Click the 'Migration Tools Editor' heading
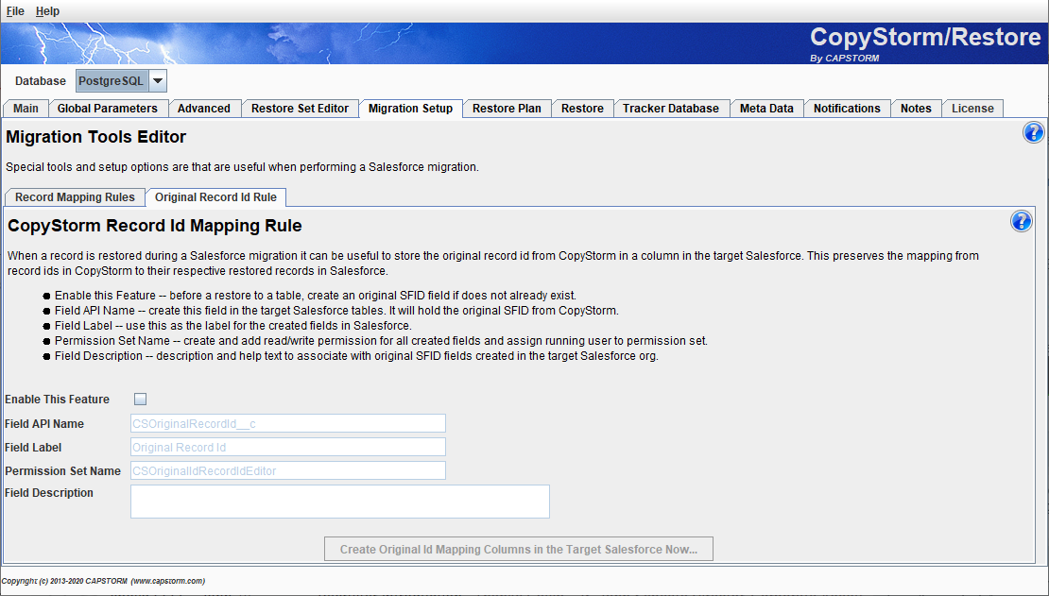 95,137
